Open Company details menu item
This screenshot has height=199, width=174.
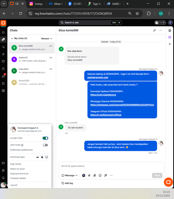point(18,178)
